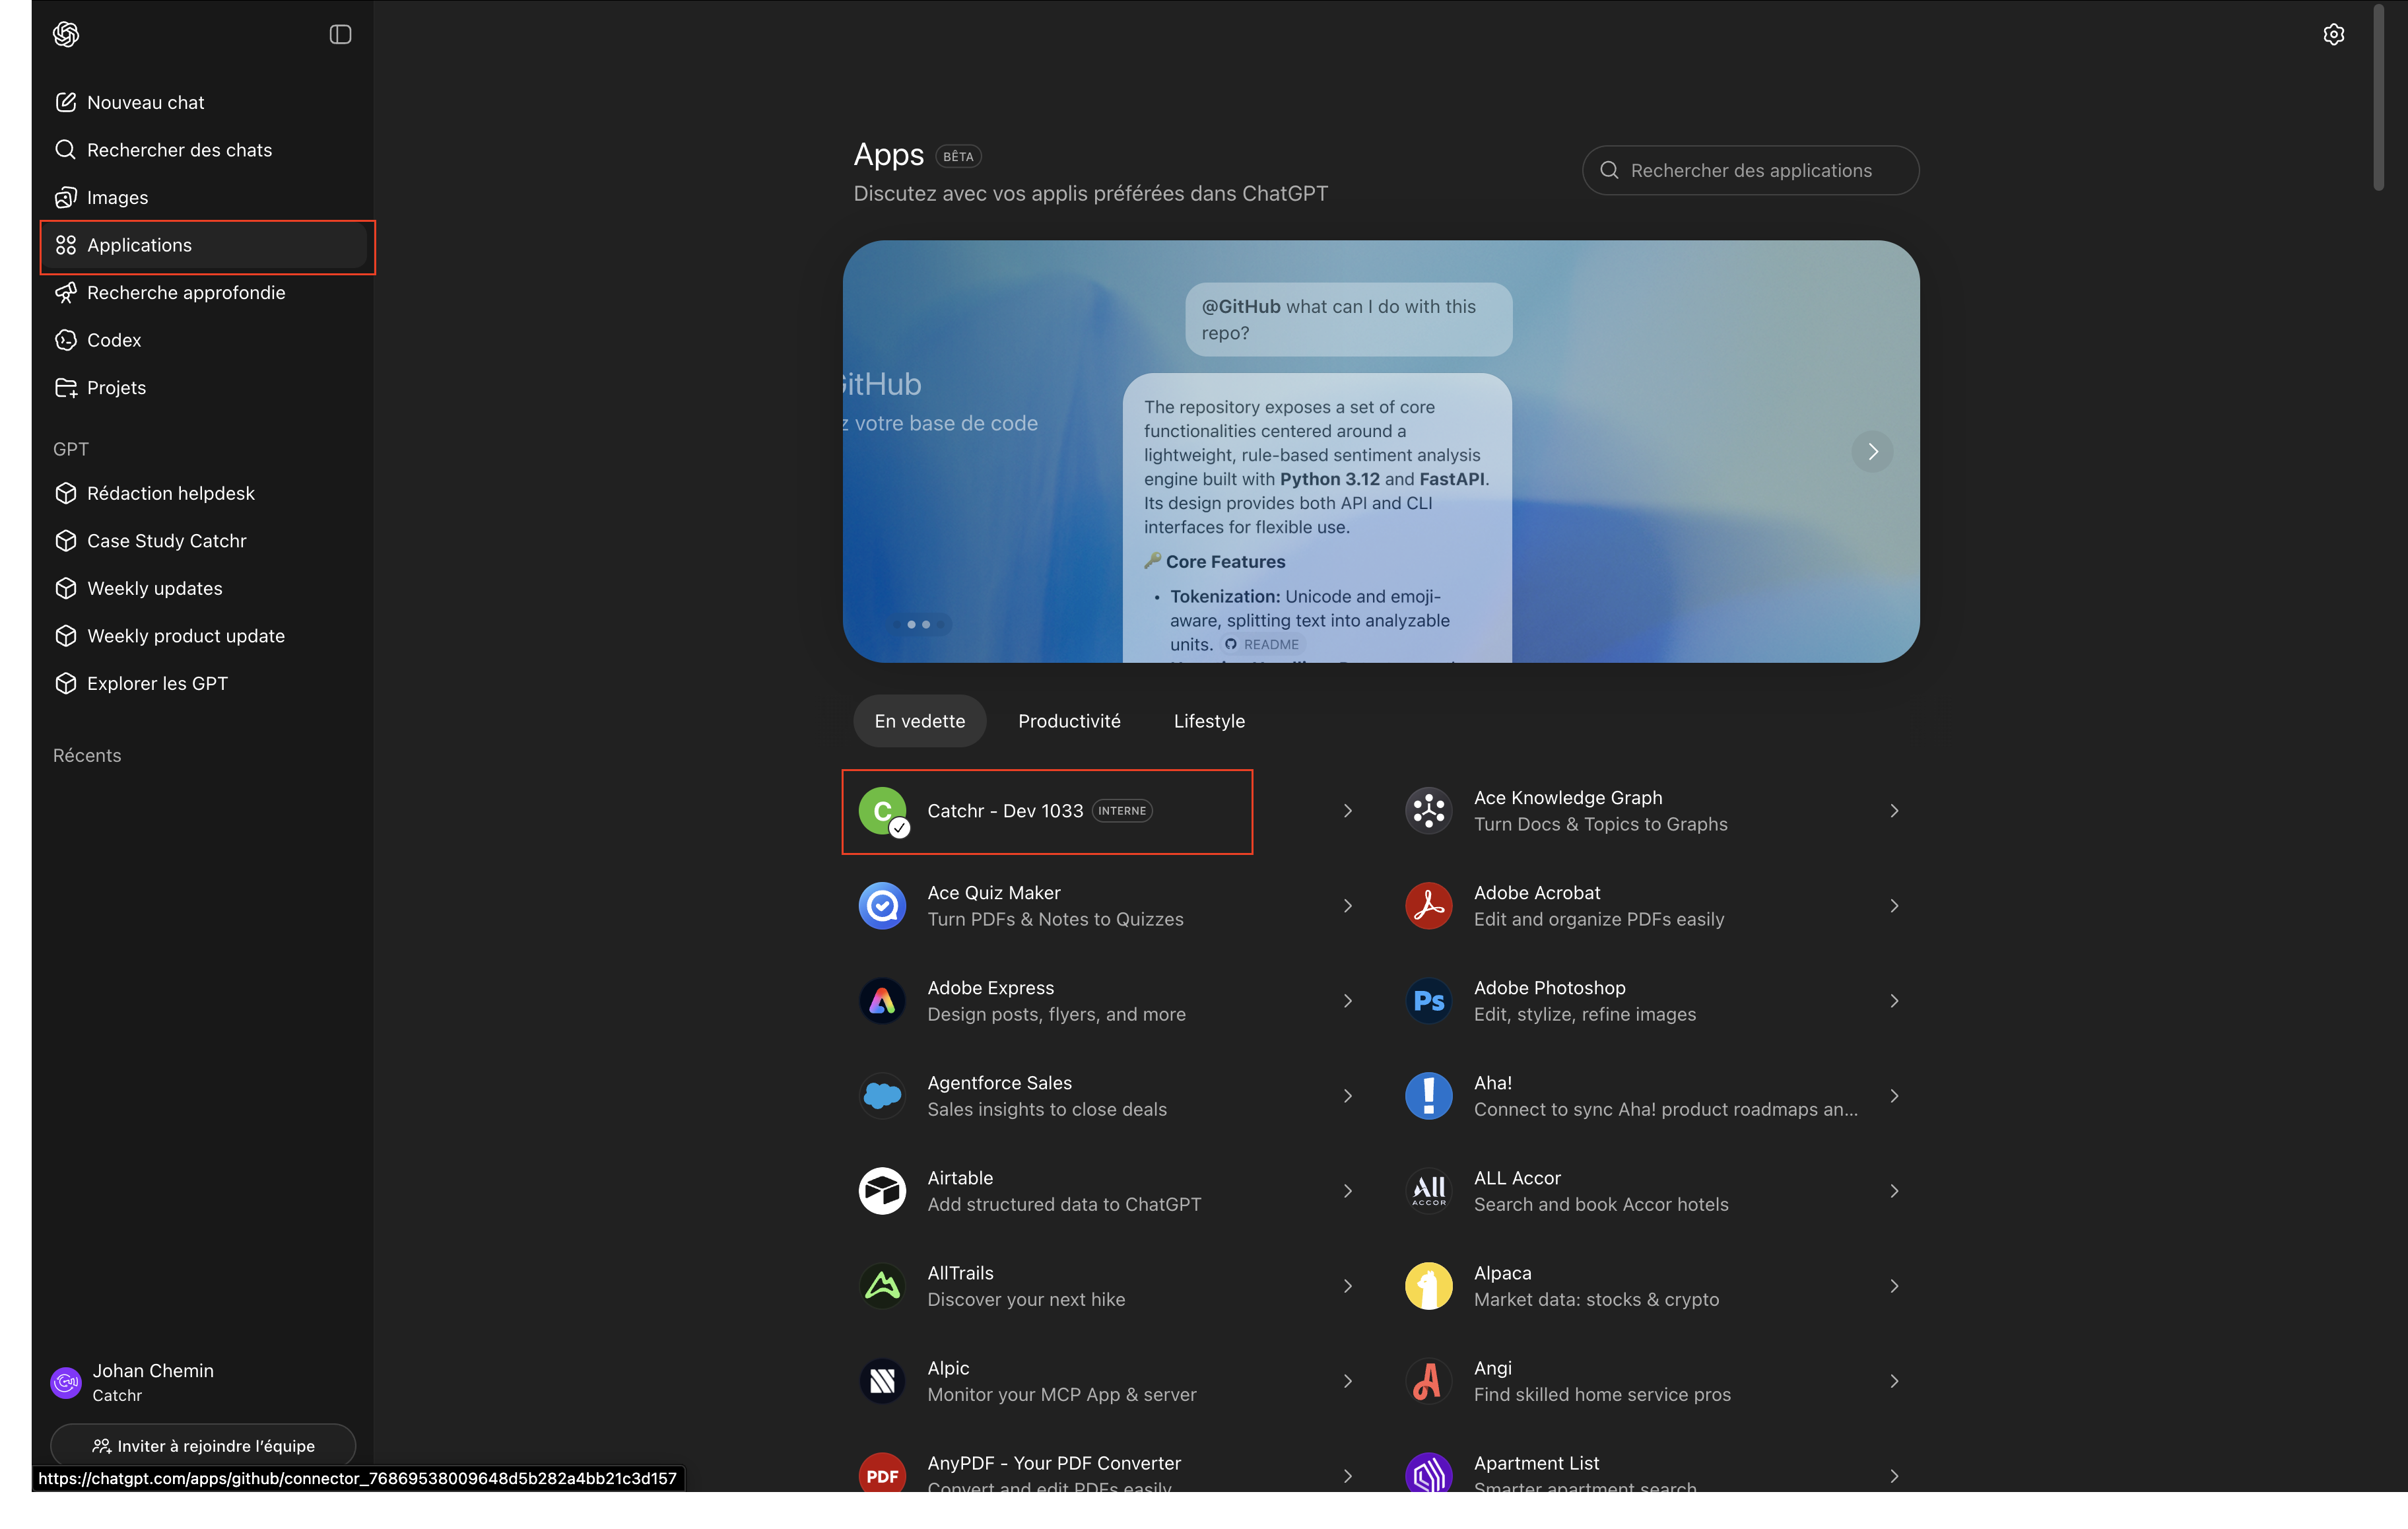
Task: Open Codex from sidebar
Action: 114,340
